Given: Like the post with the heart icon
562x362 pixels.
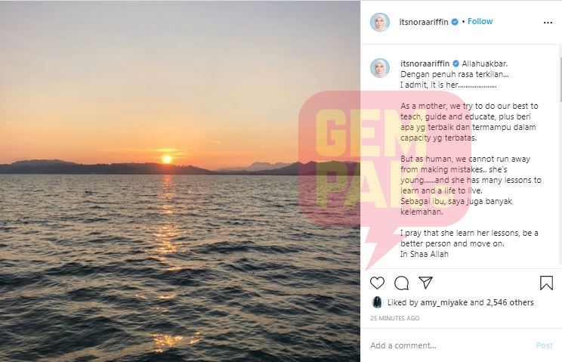Looking at the screenshot, I should coord(377,283).
